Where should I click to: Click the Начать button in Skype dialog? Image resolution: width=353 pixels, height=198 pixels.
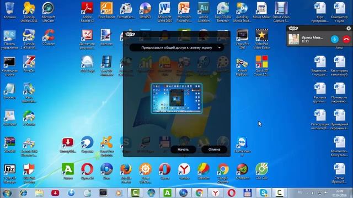[x=183, y=149]
